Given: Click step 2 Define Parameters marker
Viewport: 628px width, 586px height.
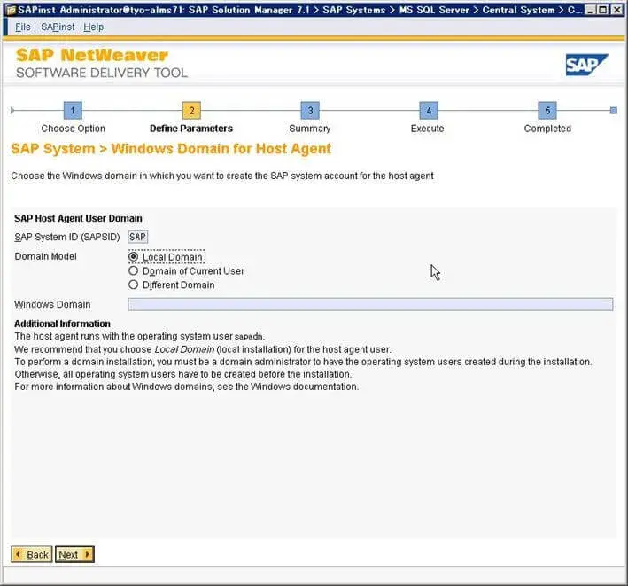Looking at the screenshot, I should (x=191, y=110).
